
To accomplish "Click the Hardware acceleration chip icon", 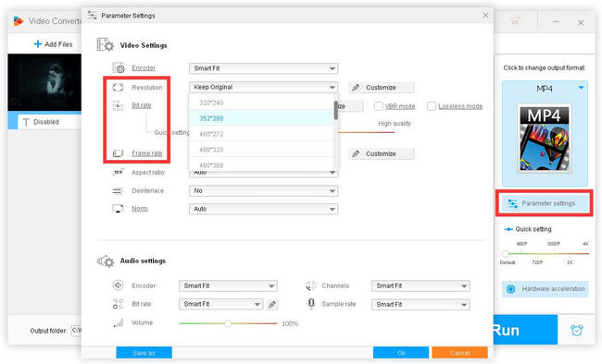I will pos(510,289).
